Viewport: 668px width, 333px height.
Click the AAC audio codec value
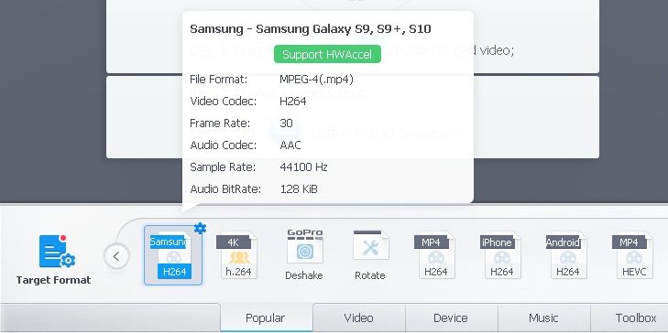(x=290, y=145)
